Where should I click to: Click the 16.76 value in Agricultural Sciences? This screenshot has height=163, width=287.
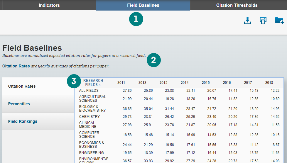point(212,99)
